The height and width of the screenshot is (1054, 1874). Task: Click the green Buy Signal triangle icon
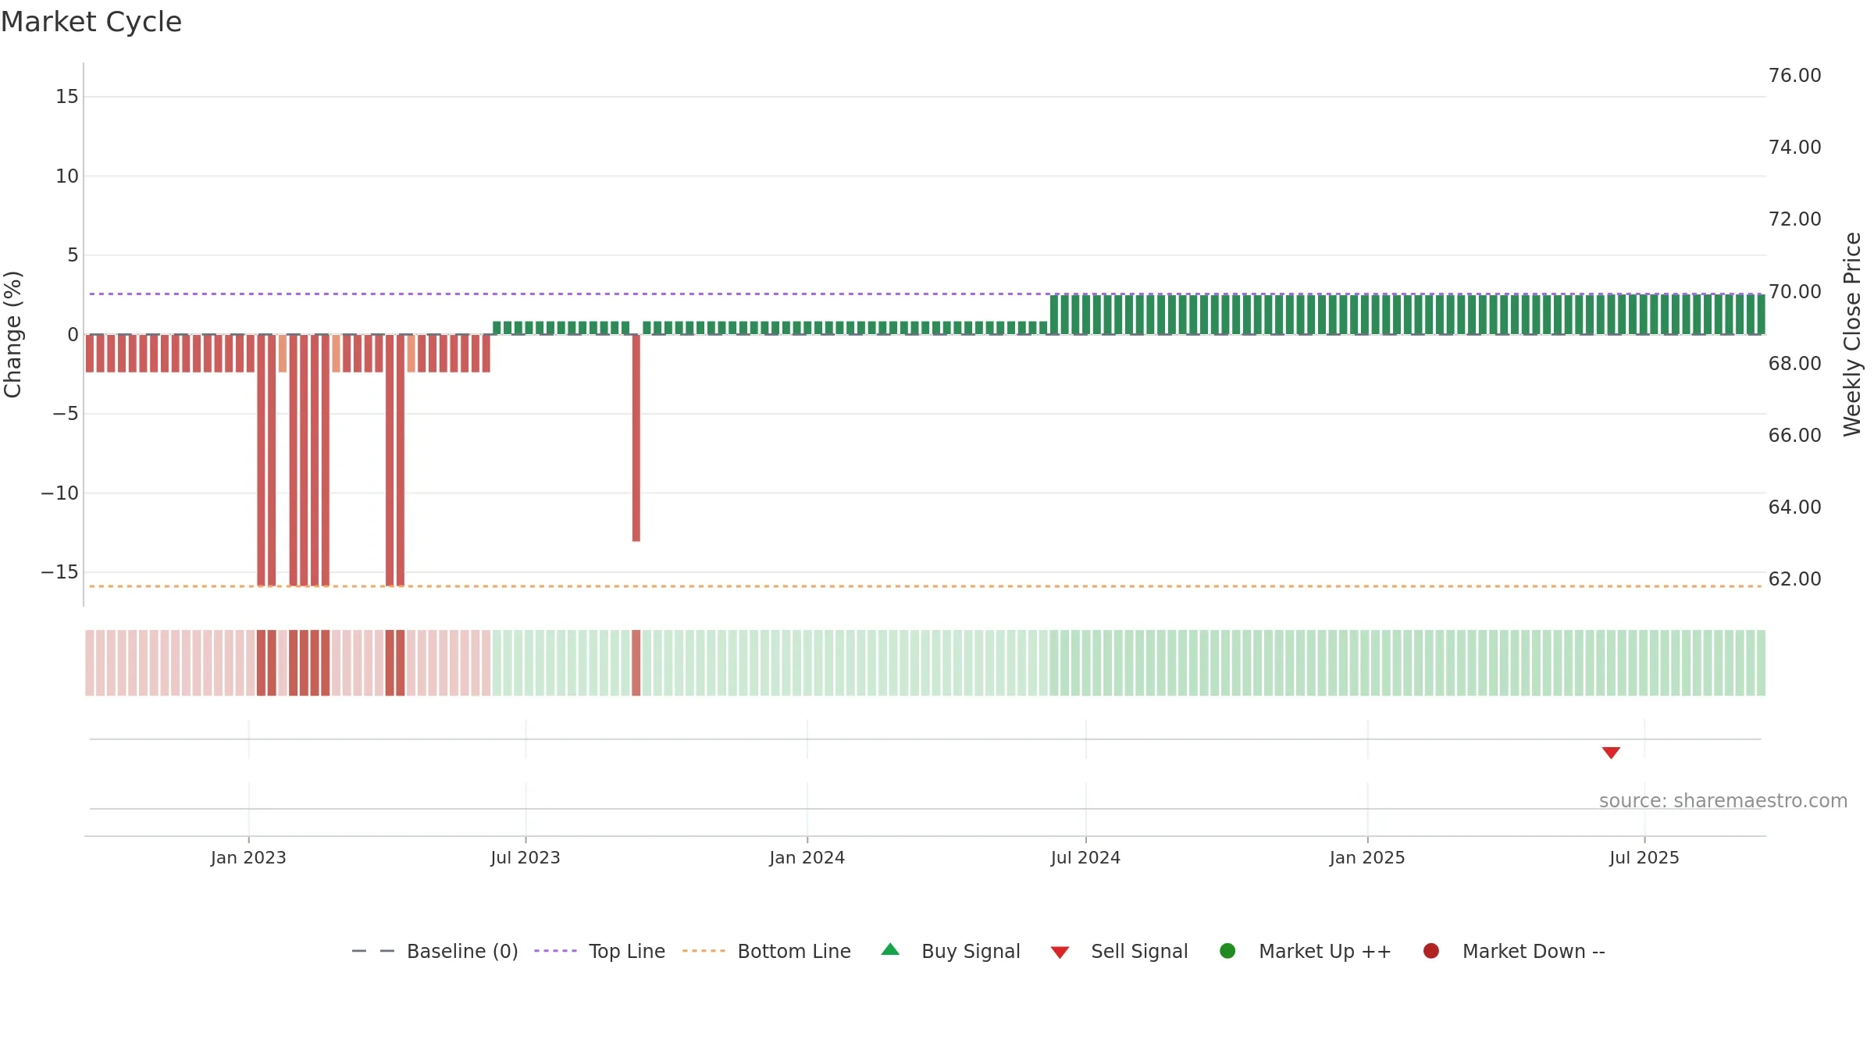890,950
